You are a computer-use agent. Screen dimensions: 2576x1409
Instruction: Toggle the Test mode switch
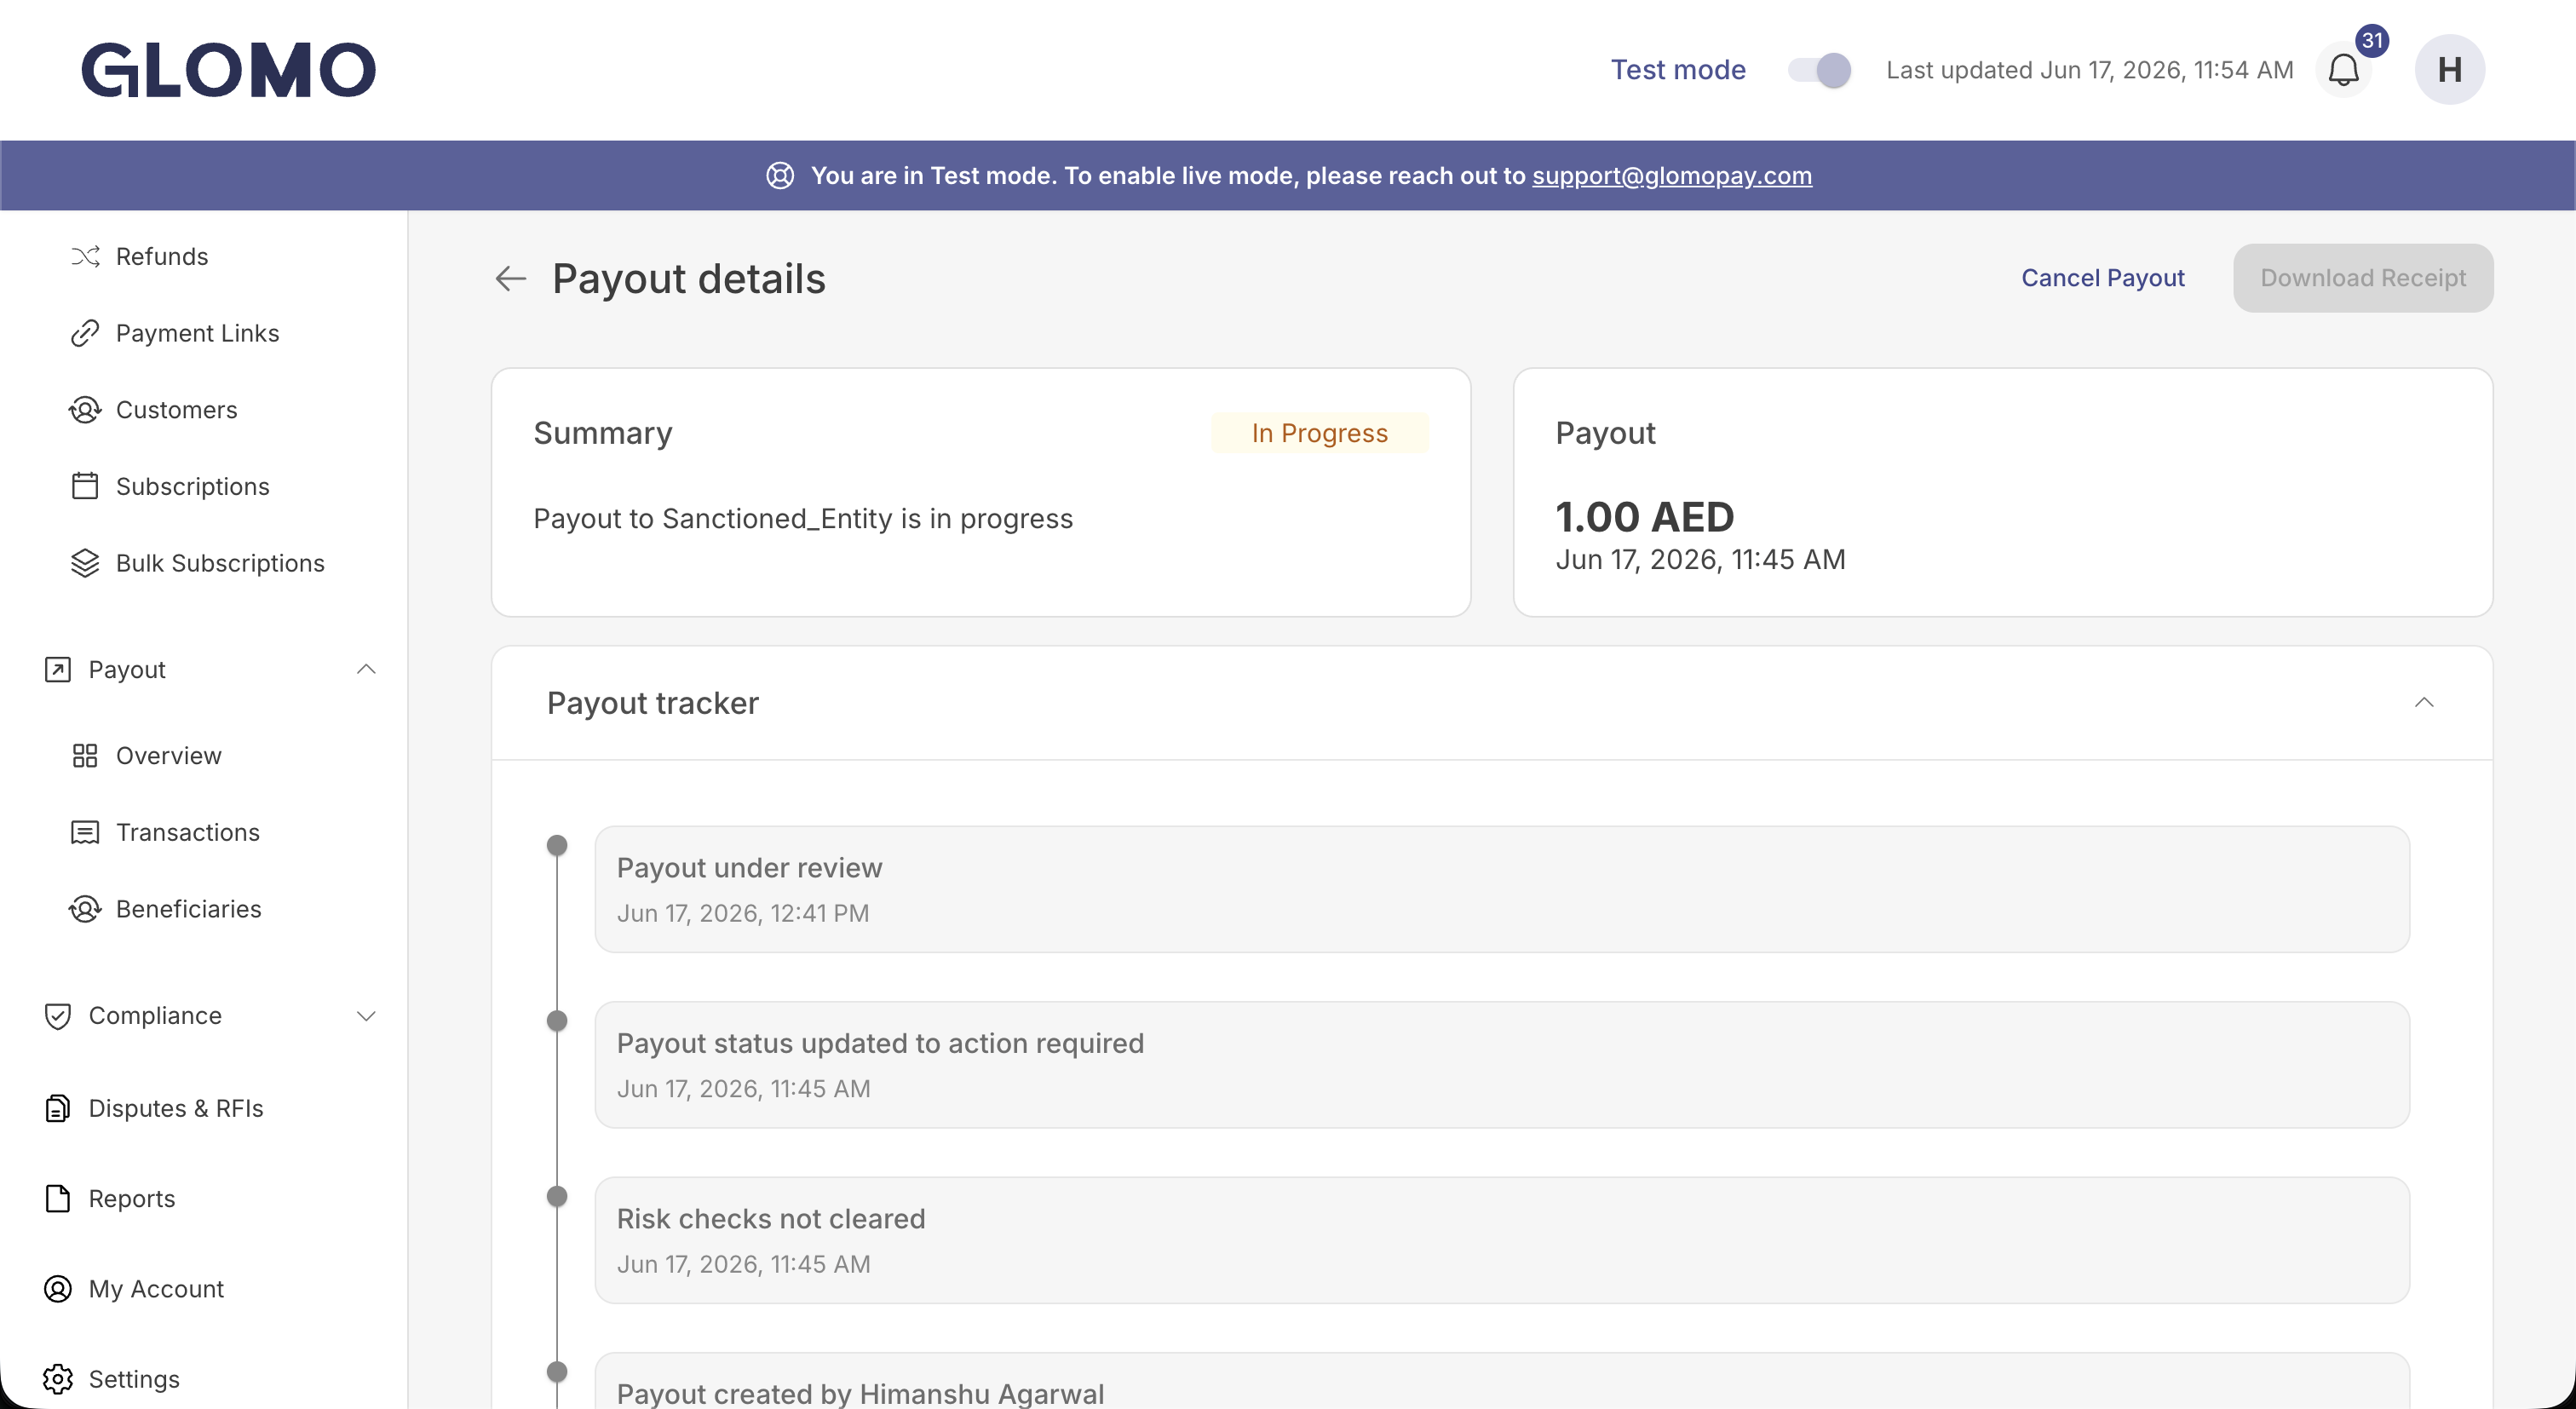[x=1819, y=70]
